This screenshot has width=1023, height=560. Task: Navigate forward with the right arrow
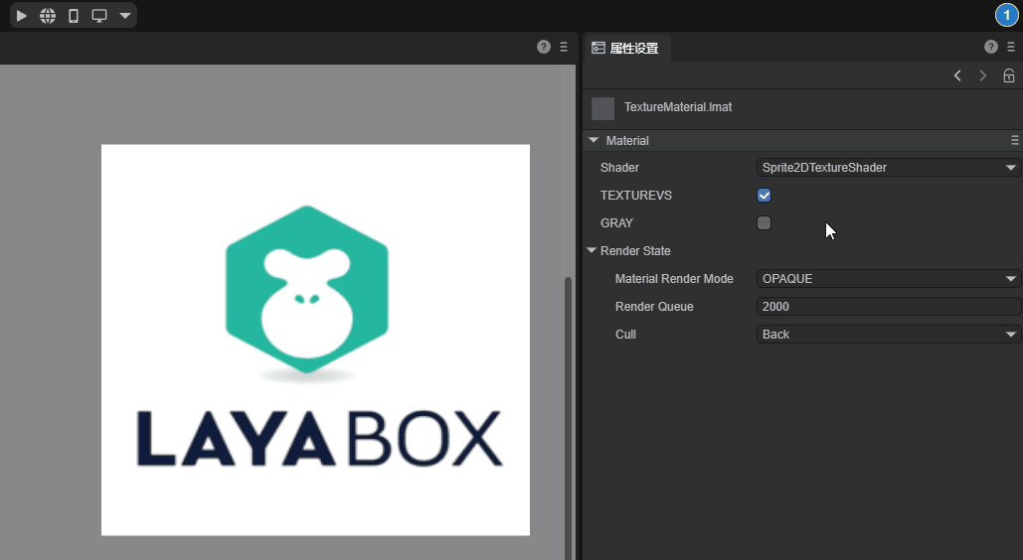(x=983, y=75)
